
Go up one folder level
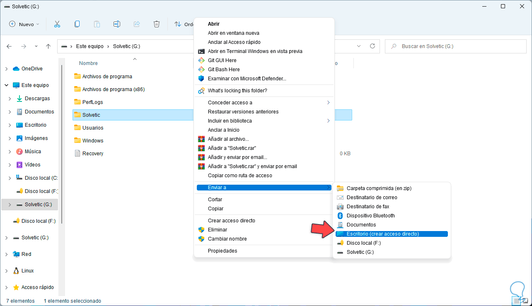pos(48,46)
